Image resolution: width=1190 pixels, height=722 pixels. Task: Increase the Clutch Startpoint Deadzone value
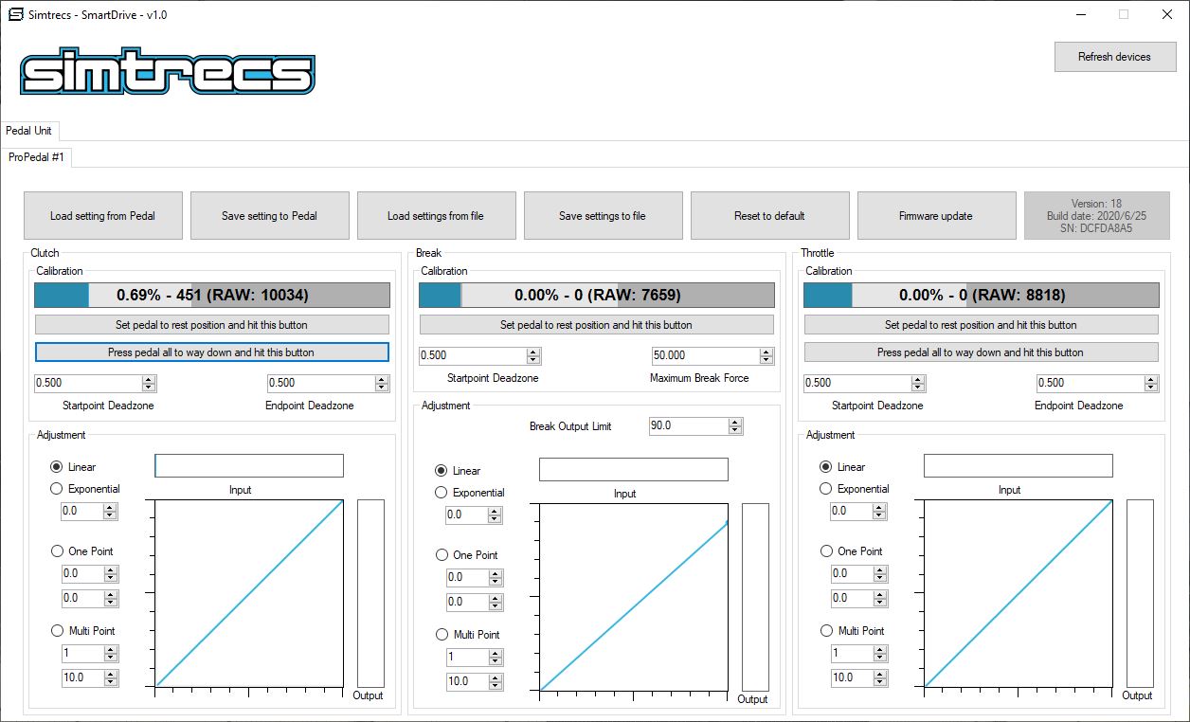(x=149, y=379)
